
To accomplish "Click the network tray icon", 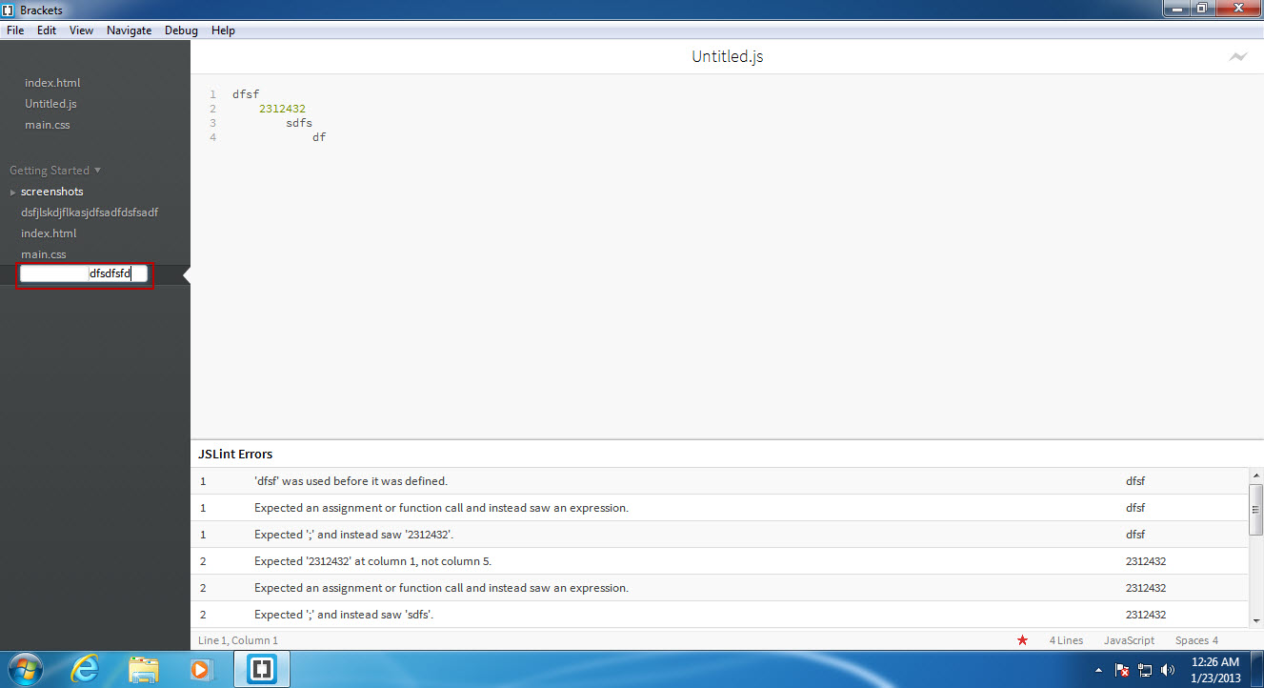I will coord(1145,670).
